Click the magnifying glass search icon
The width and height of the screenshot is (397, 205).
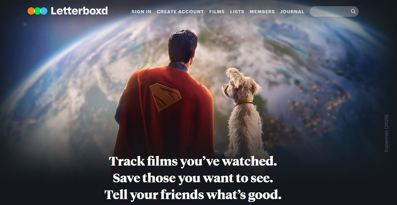pos(353,12)
